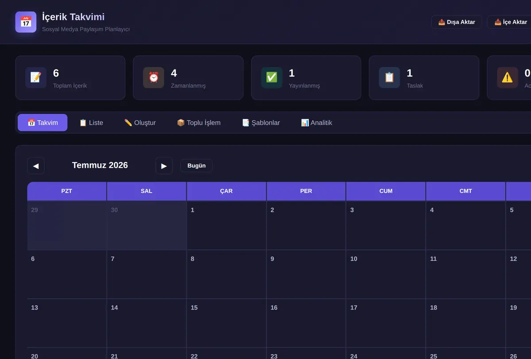Click the CUM weekday column header
Screen dimensions: 531x359
click(386, 191)
